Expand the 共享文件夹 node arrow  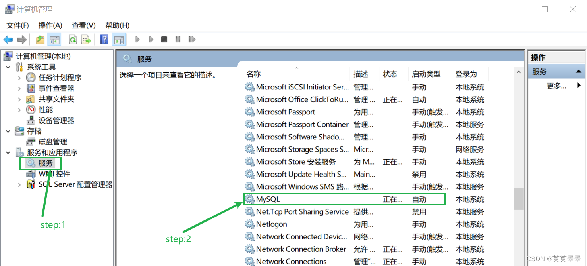[x=19, y=99]
